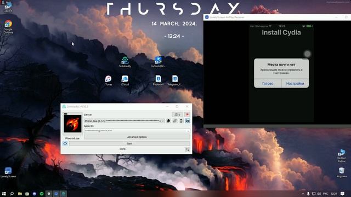The width and height of the screenshot is (351, 197).
Task: Click the link icon in Sideloadly
Action: coord(175,121)
